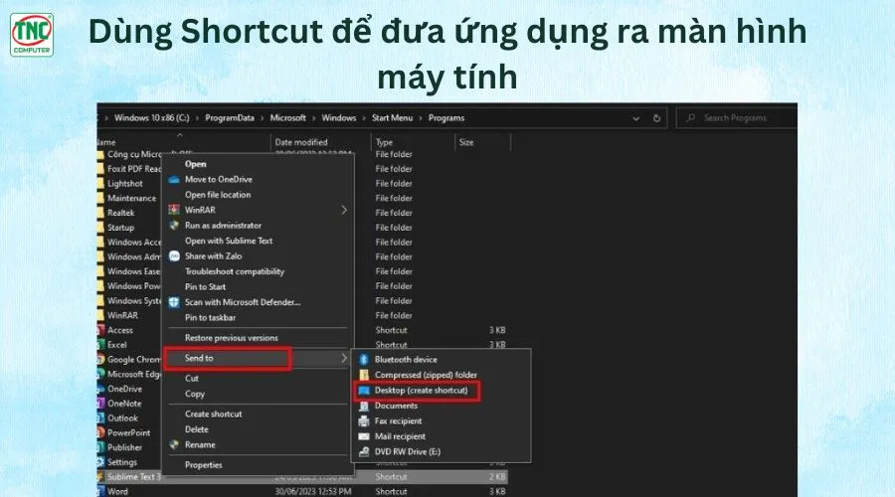
Task: Choose Restore previous versions
Action: (x=231, y=338)
